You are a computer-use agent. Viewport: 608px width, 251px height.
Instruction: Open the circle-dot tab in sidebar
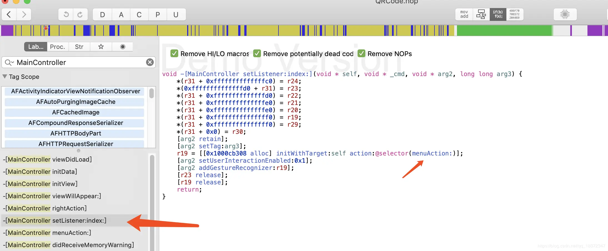pyautogui.click(x=122, y=47)
